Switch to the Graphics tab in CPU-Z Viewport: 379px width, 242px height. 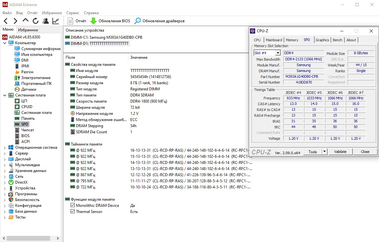(x=322, y=40)
